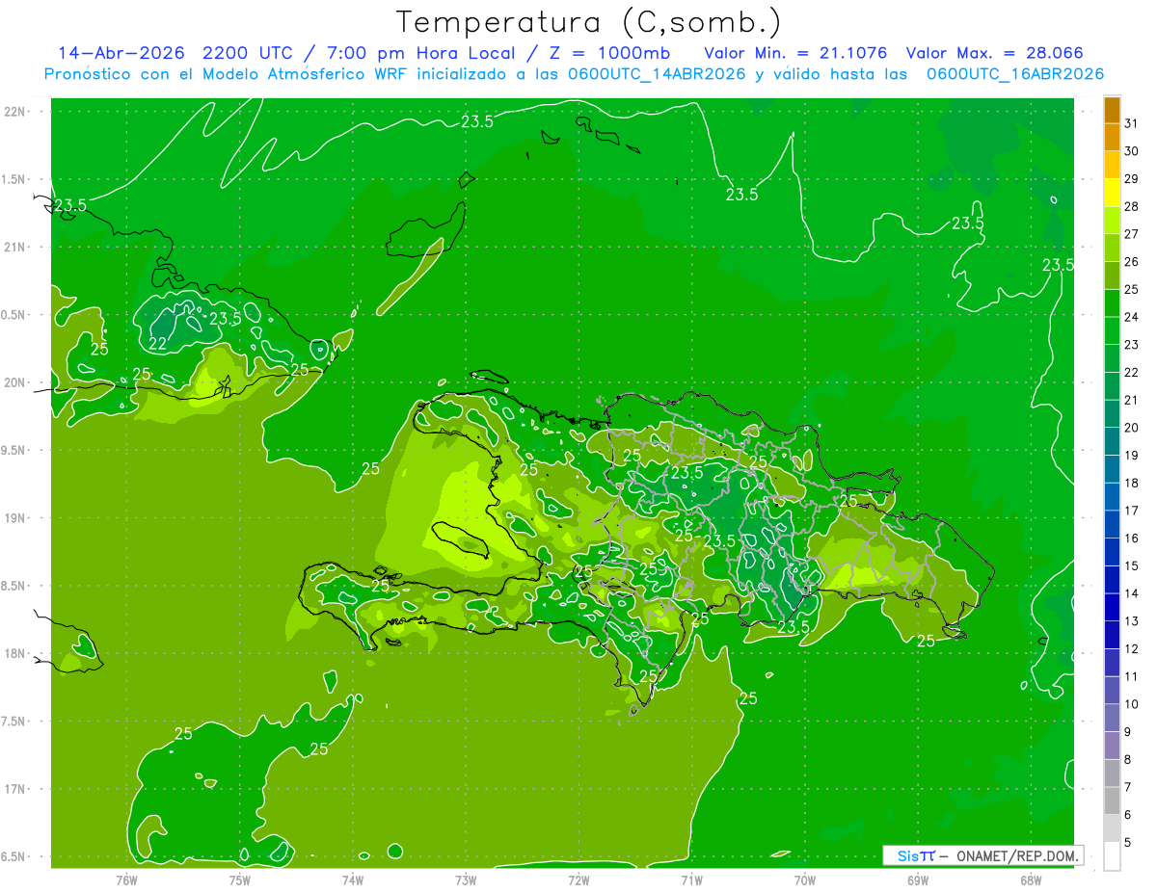Click the 22 contour label over Cuba

coord(157,344)
